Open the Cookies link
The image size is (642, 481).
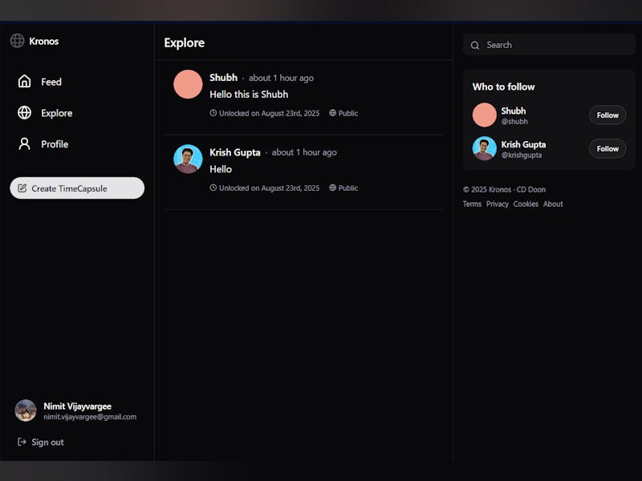click(526, 204)
